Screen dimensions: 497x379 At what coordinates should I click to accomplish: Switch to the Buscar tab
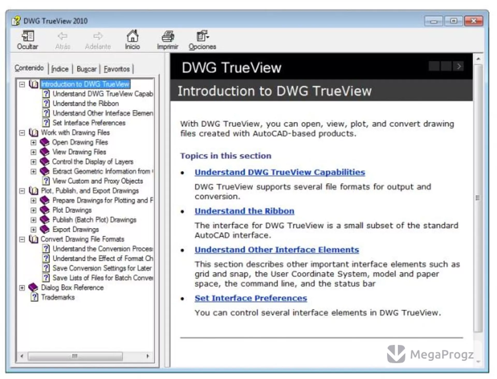87,69
